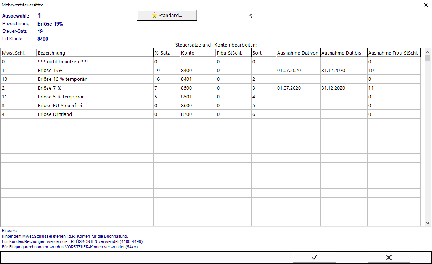432x264 pixels.
Task: Click the scrollbar up arrow
Action: coord(427,52)
